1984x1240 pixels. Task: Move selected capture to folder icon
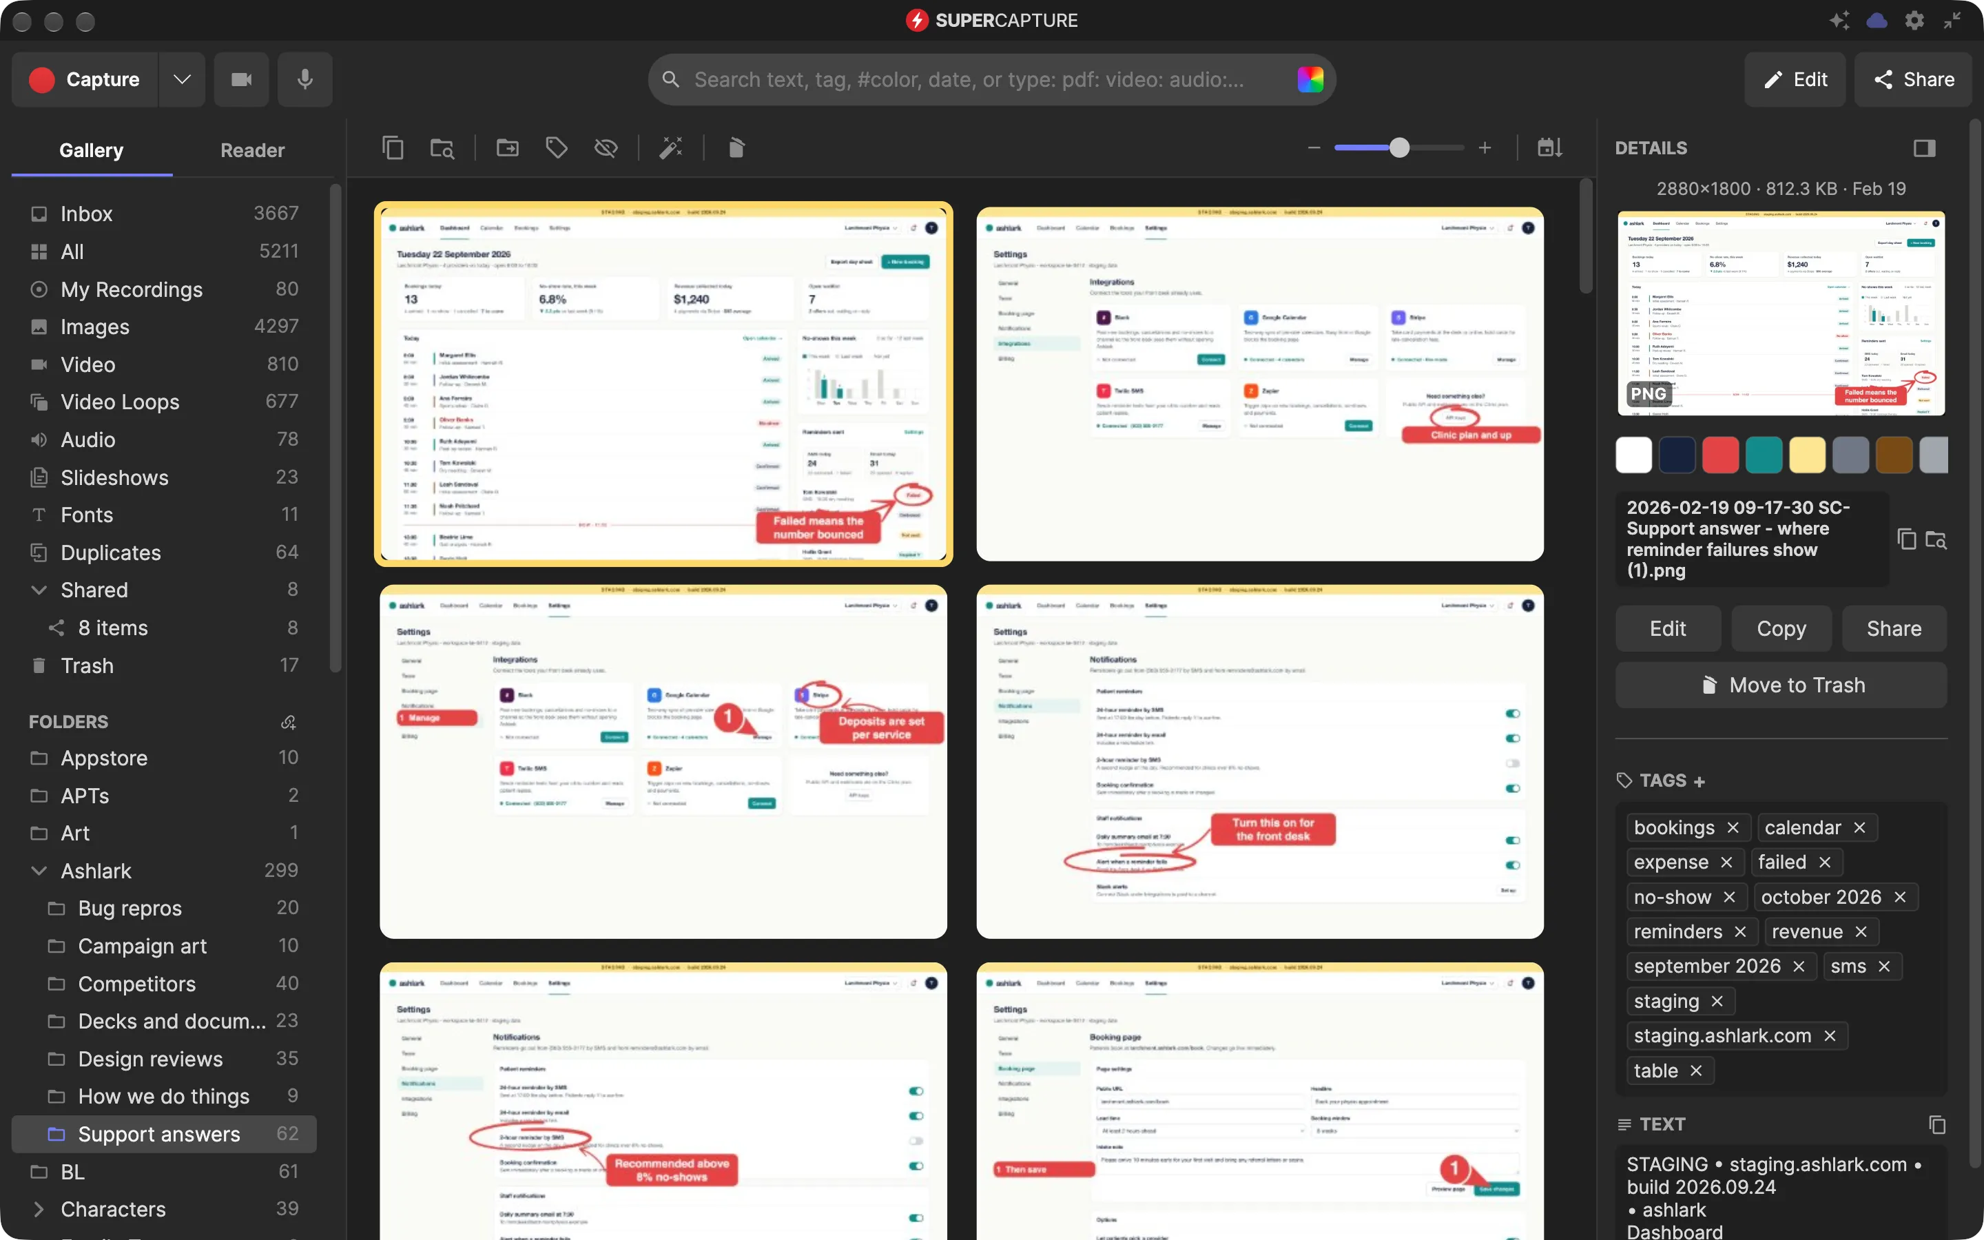(x=508, y=147)
